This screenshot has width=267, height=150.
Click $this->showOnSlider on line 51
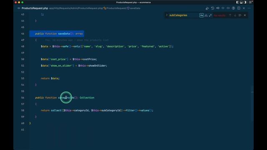coord(93,66)
